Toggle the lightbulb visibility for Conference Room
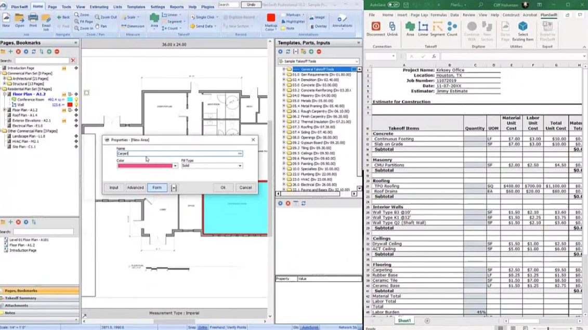Image resolution: width=588 pixels, height=330 pixels. [76, 100]
